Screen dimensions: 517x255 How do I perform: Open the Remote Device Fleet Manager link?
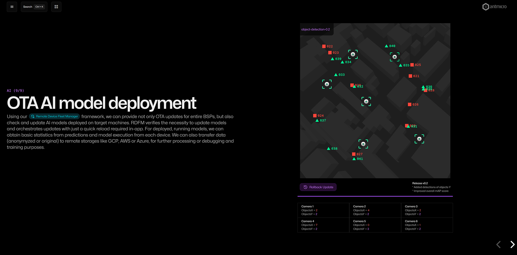click(x=54, y=116)
